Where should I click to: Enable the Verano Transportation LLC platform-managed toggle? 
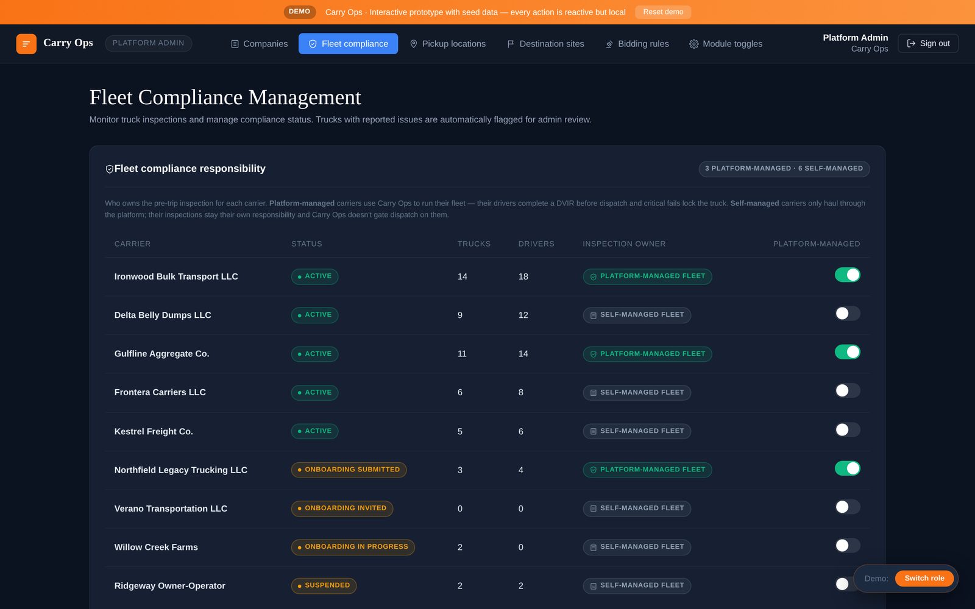[847, 507]
